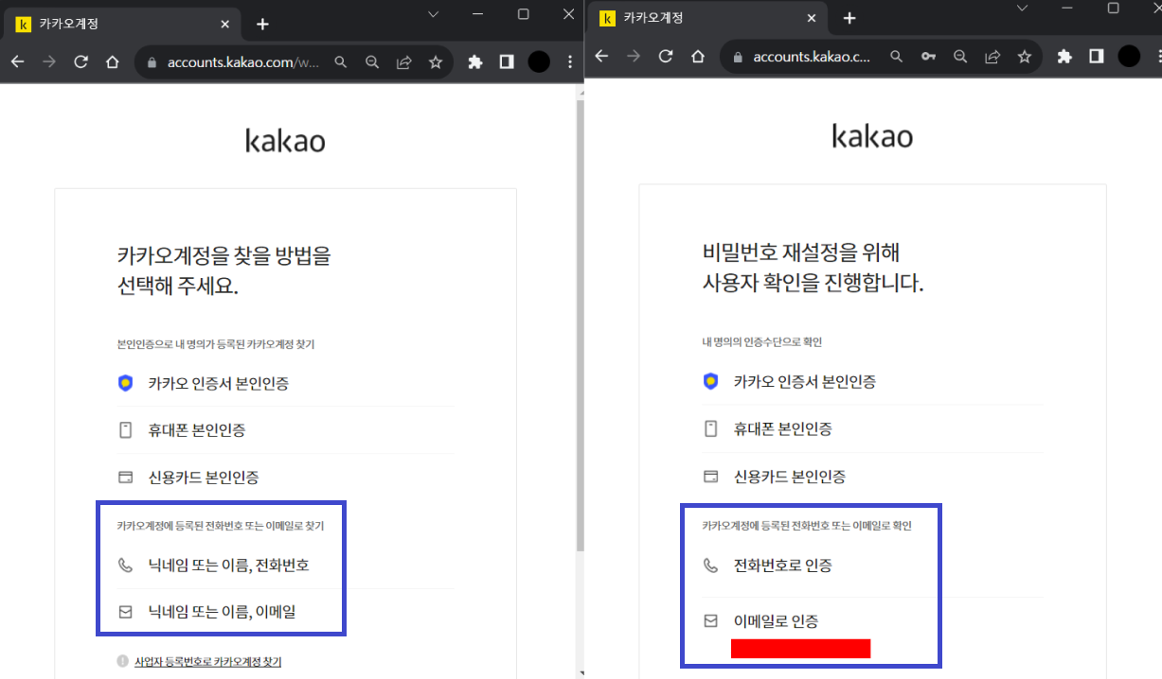Select 이메일로 인증 option

[x=872, y=621]
